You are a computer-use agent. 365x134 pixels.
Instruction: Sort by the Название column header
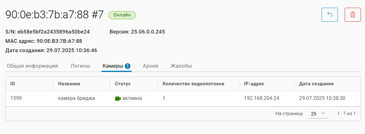(69, 84)
